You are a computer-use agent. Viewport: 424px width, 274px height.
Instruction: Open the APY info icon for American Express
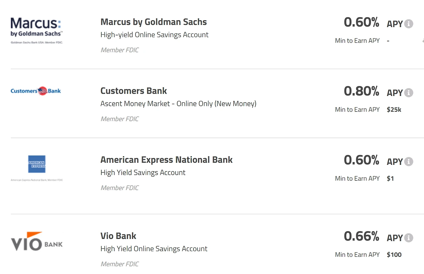pos(409,161)
